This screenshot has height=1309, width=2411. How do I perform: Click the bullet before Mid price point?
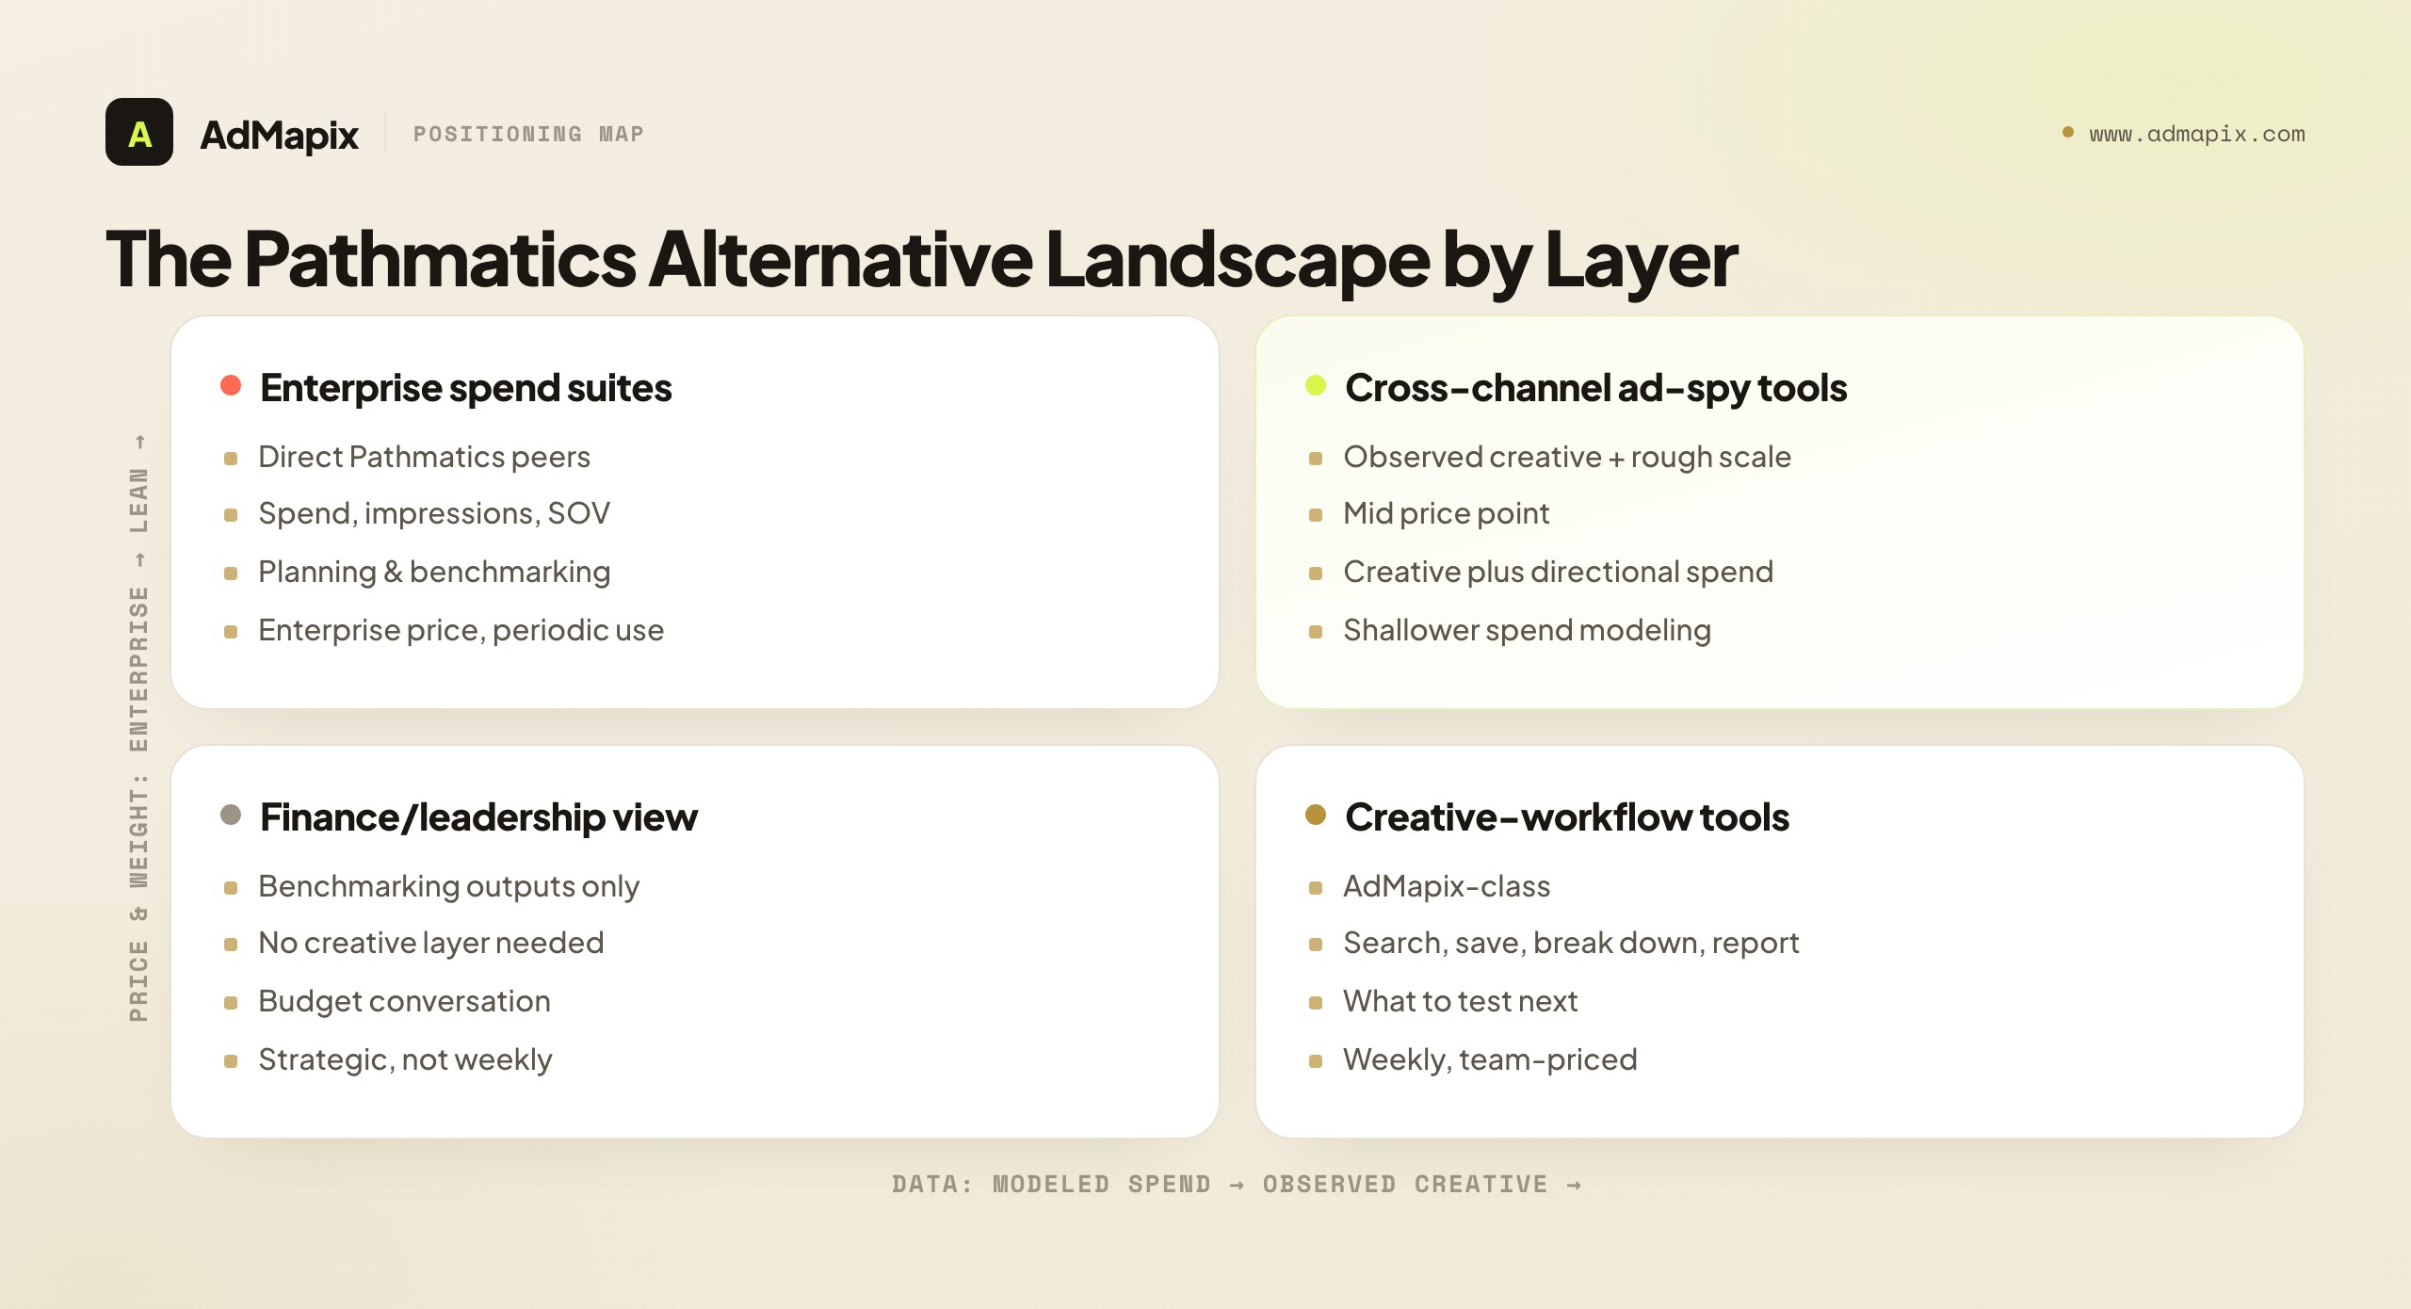click(1316, 515)
